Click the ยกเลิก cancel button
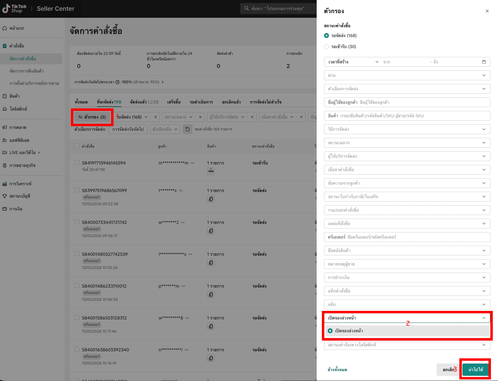This screenshot has height=381, width=498. tap(448, 370)
